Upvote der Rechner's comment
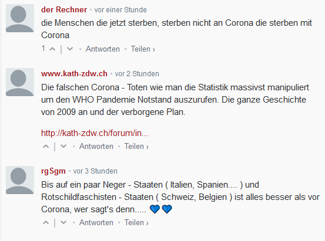Screen dimensions: 325x241 click(x=52, y=49)
